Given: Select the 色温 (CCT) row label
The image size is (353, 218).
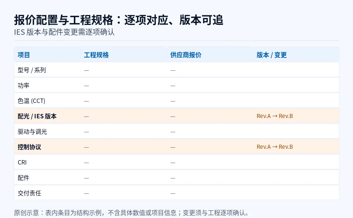Looking at the screenshot, I should 31,101.
